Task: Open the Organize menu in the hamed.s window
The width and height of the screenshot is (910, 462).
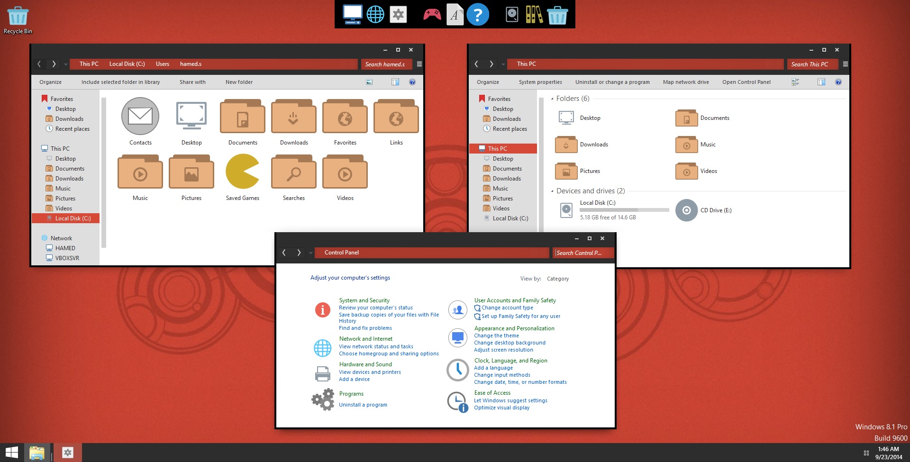Action: click(50, 82)
